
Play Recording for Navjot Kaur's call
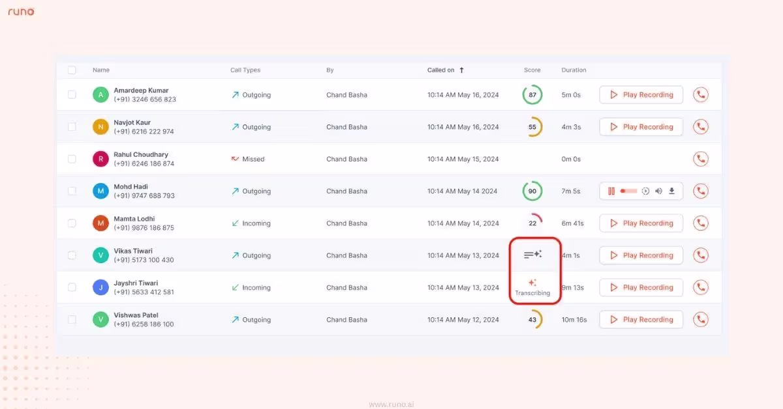coord(641,126)
